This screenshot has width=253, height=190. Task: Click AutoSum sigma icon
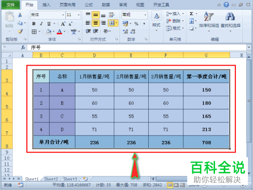coord(191,14)
